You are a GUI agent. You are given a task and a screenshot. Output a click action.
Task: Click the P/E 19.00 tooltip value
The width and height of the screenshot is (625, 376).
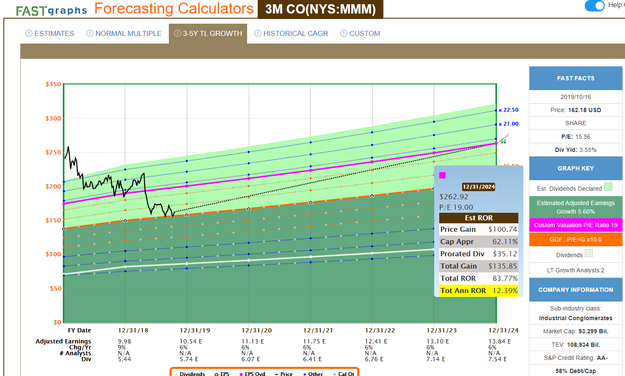point(456,207)
